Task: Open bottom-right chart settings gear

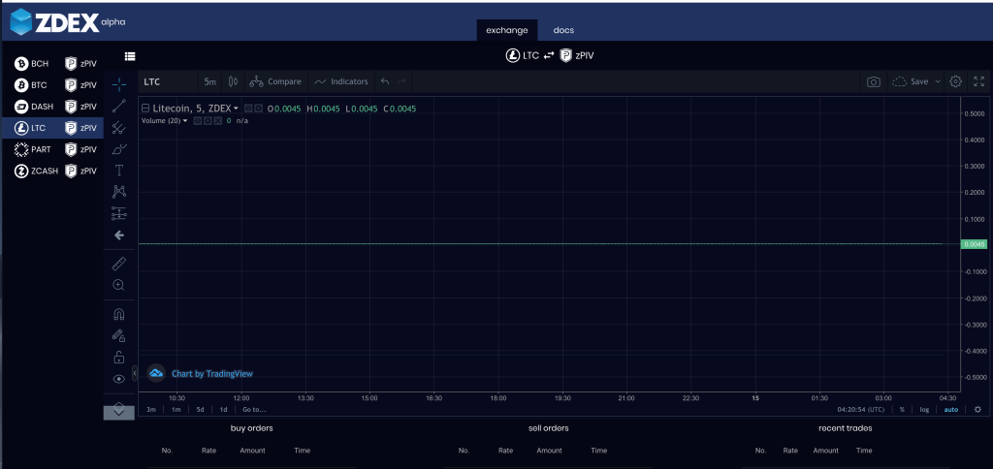Action: tap(977, 410)
